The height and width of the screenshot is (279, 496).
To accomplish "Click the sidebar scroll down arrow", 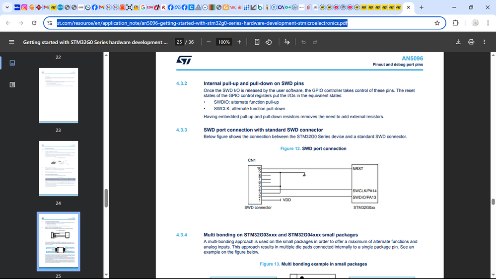I will click(106, 275).
